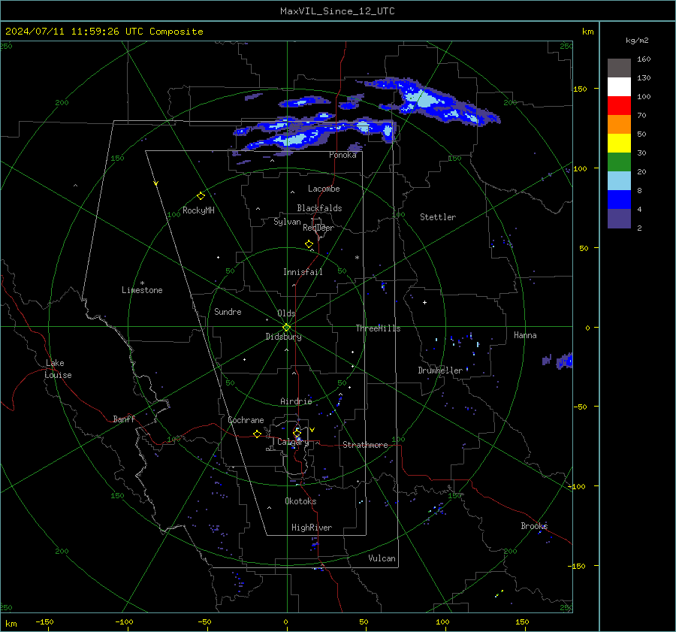676x632 pixels.
Task: Select the yellow diamond marker near Cochrane
Action: coord(257,434)
